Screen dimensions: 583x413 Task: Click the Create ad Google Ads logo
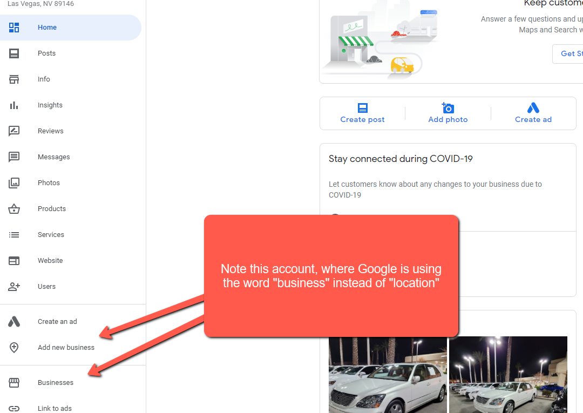click(533, 108)
